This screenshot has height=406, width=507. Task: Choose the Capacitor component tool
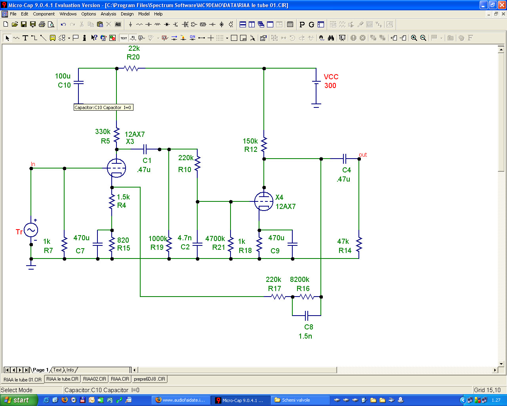[x=149, y=25]
